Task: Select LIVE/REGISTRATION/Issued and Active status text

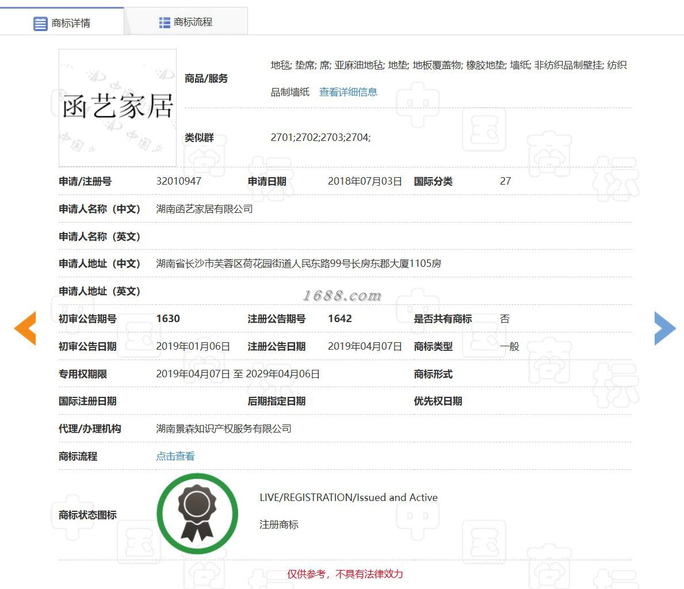Action: click(x=349, y=498)
